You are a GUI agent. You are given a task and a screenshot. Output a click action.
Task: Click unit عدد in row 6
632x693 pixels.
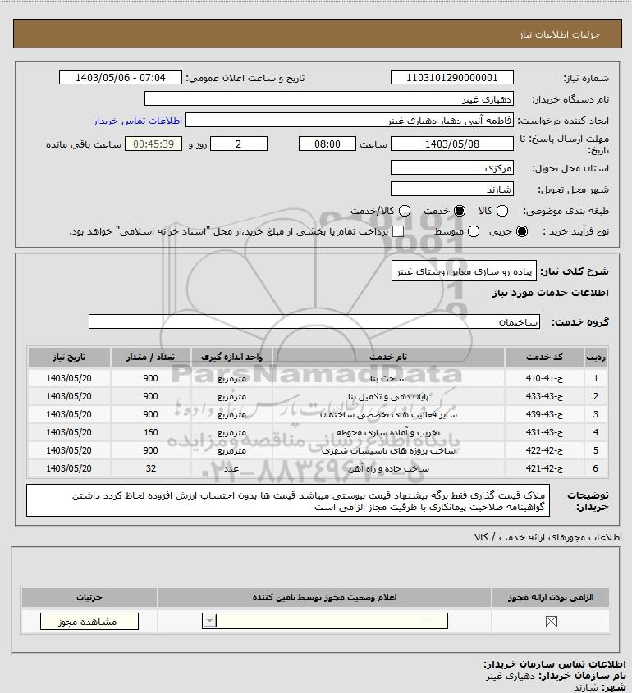(231, 468)
